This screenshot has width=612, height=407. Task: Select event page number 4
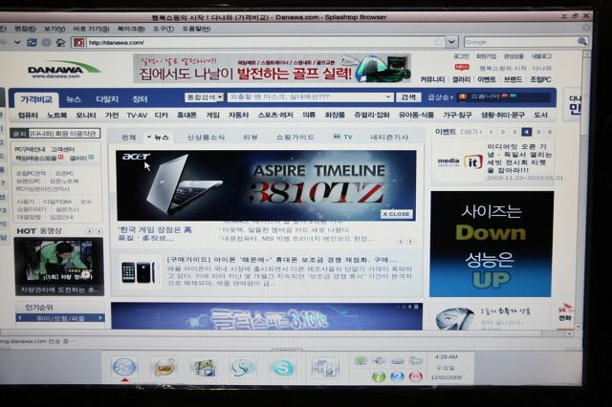(x=526, y=132)
